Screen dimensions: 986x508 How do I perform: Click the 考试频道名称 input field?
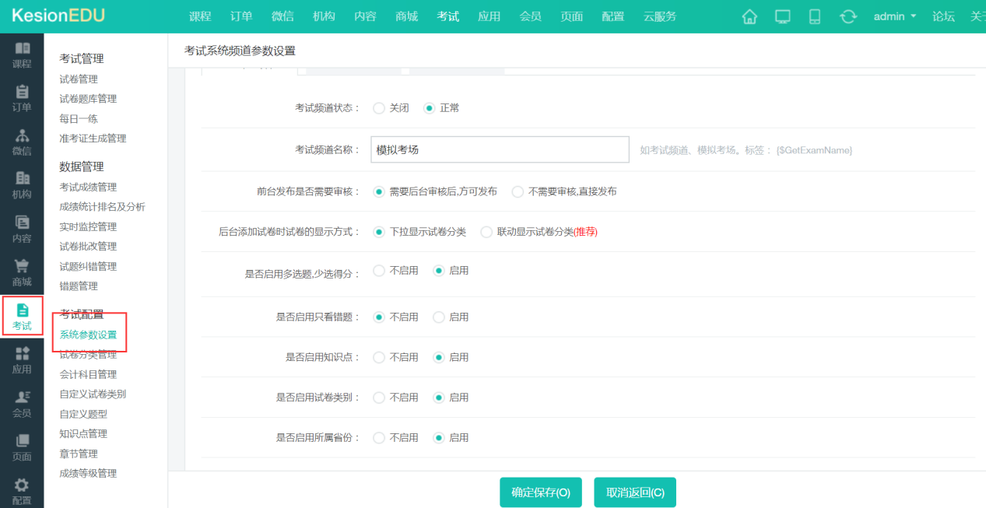coord(500,149)
